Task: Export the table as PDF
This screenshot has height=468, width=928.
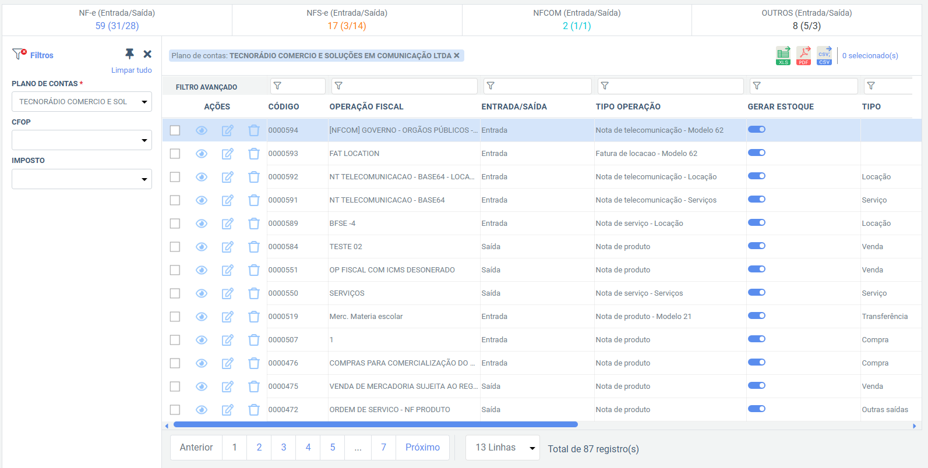Action: click(x=804, y=55)
